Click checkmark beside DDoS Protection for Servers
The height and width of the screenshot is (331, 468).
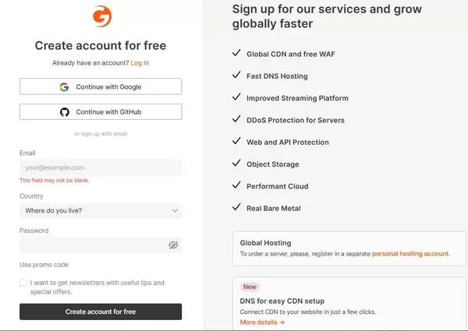236,120
